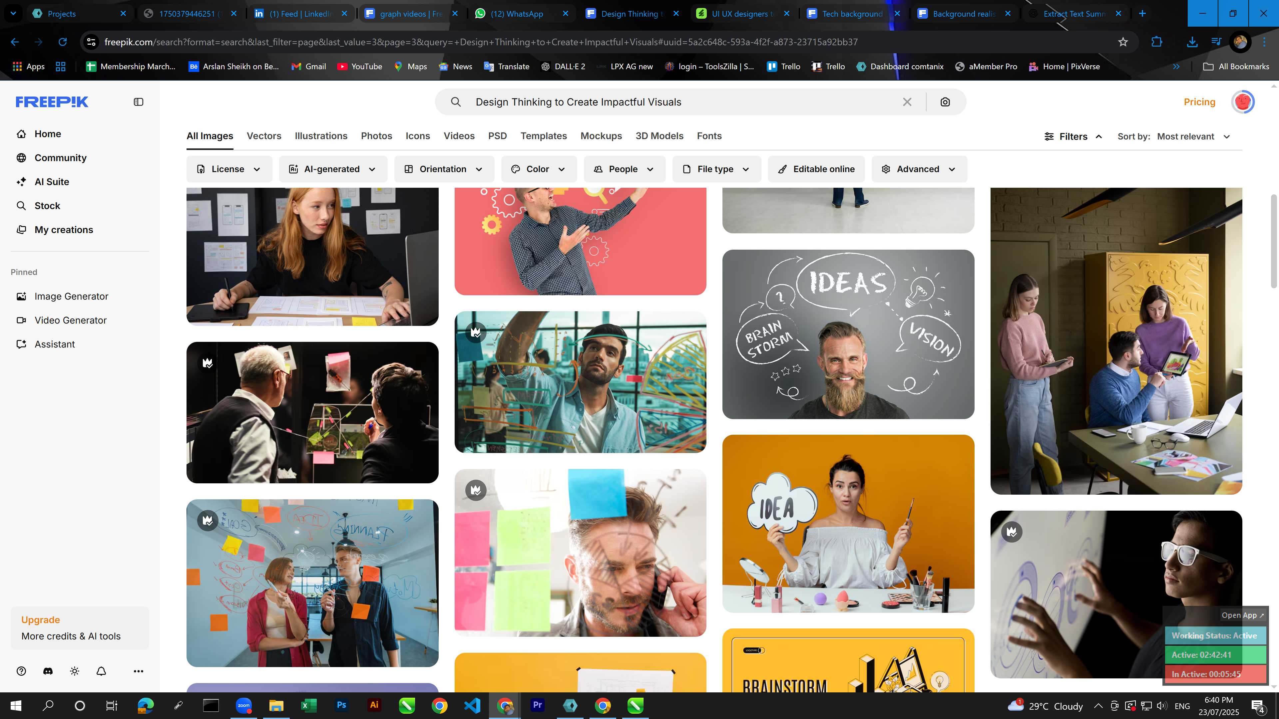Open Chrome tab search dropdown
The image size is (1279, 719).
pos(13,13)
